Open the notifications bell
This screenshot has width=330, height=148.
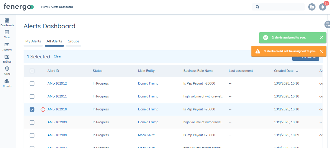322,7
